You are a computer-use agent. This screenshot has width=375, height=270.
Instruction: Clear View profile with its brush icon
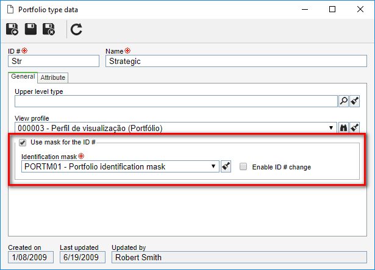[355, 127]
